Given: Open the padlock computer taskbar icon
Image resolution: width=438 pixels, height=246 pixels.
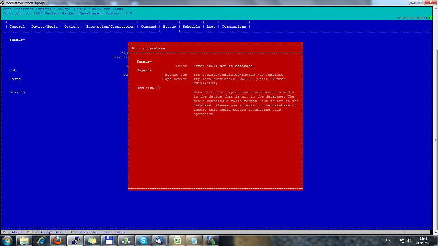Looking at the screenshot, I should (x=211, y=241).
